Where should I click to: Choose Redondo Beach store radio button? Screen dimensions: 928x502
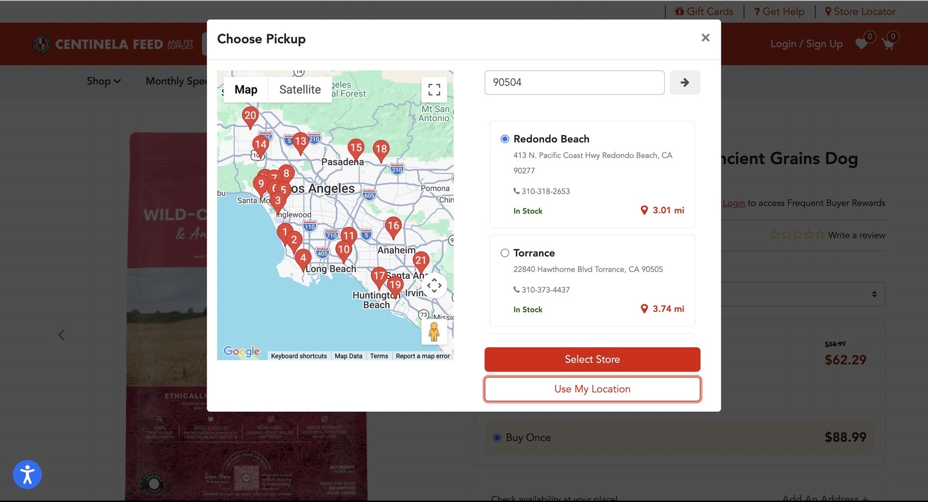pos(505,139)
